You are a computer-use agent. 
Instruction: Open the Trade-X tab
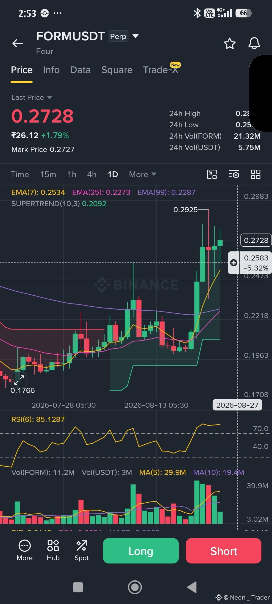tap(161, 70)
